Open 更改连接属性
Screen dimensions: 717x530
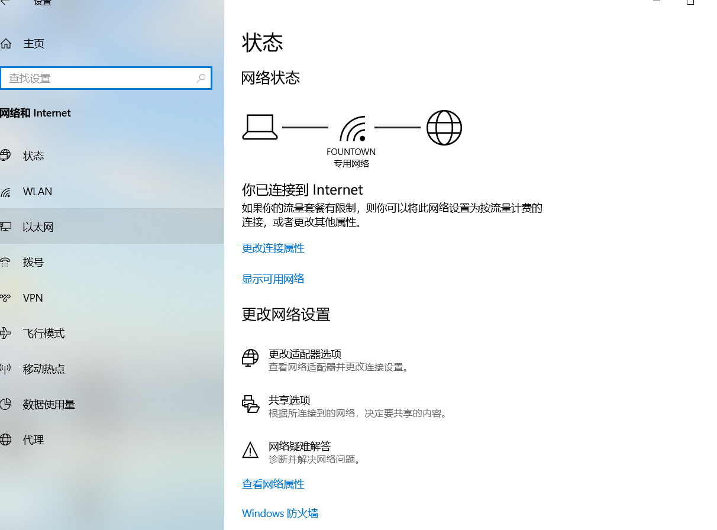(273, 248)
